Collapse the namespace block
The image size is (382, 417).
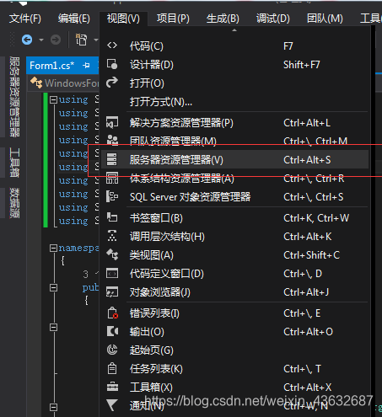[x=53, y=248]
